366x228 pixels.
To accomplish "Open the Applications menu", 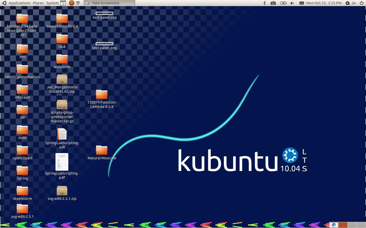I will (19, 3).
